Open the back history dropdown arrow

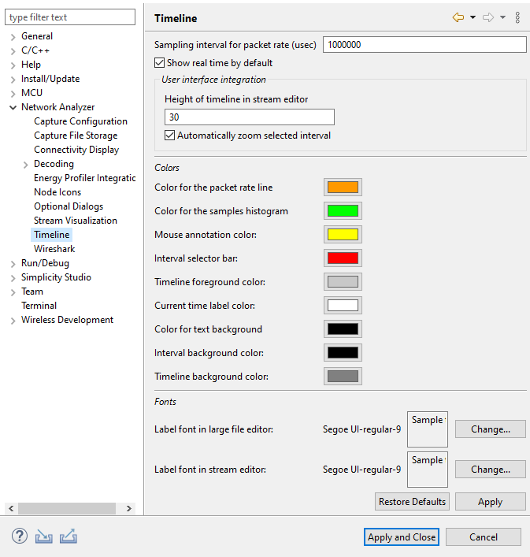pos(473,17)
